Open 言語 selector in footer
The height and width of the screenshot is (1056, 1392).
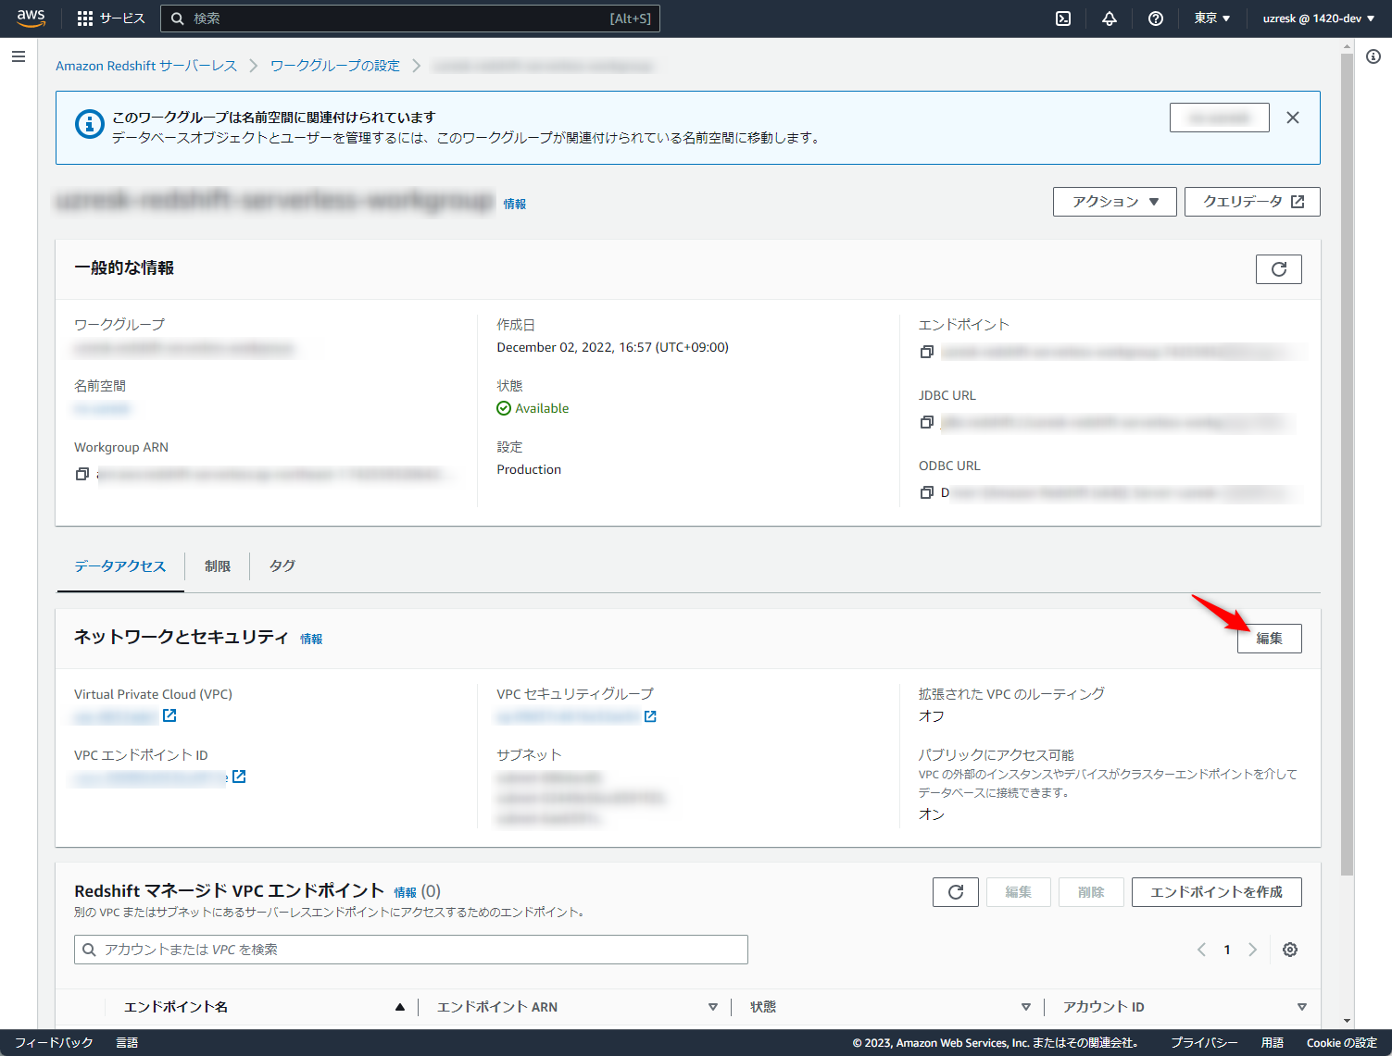127,1043
